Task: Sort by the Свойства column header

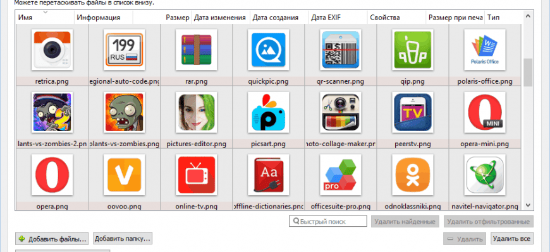Action: 396,18
